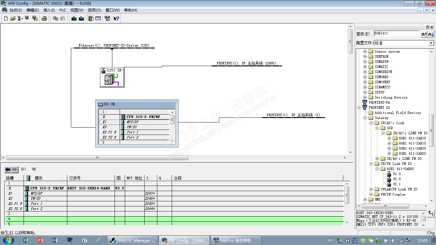The image size is (436, 245).
Task: Create a new station with the New icon
Action: click(6, 19)
